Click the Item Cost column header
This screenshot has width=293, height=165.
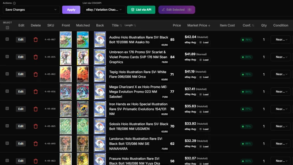pos(227,25)
